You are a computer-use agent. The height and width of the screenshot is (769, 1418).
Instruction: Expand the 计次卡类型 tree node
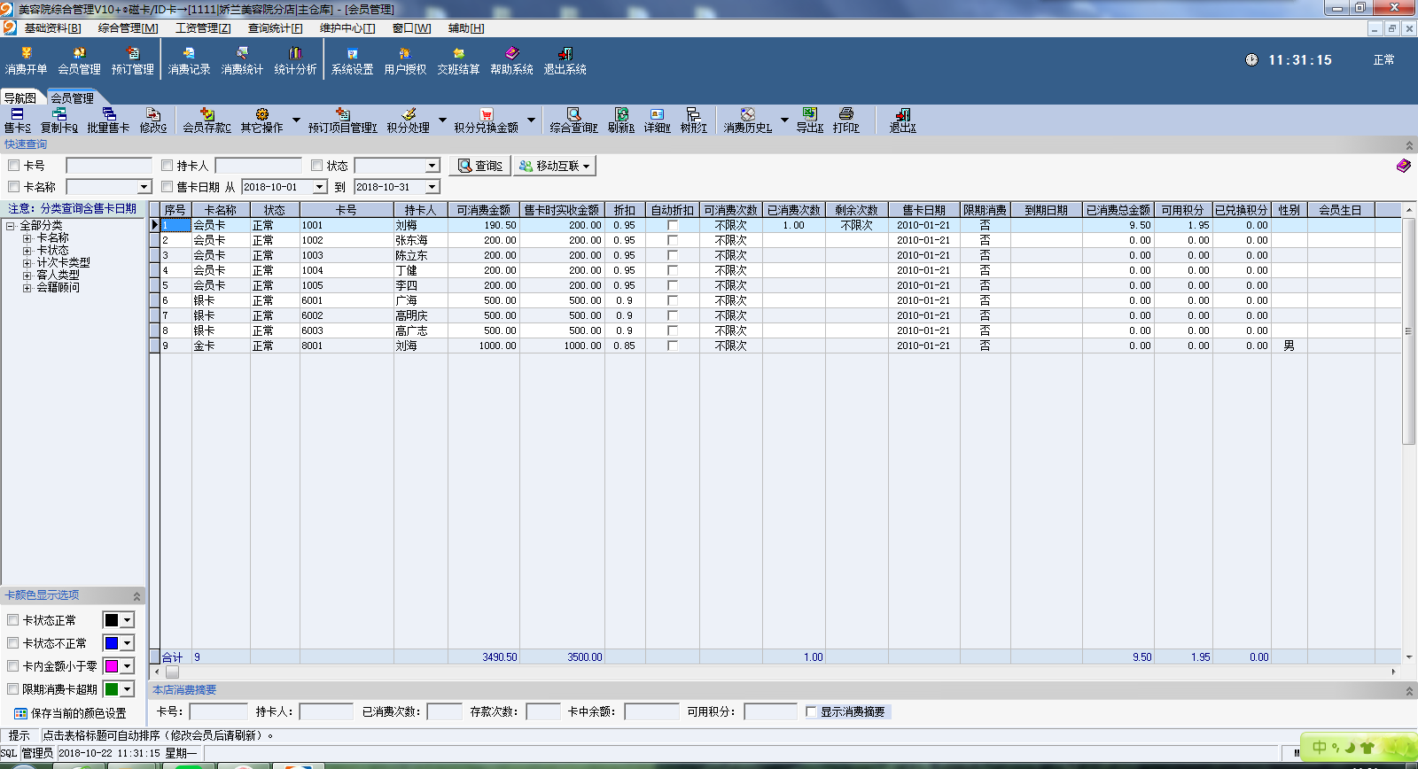point(27,263)
